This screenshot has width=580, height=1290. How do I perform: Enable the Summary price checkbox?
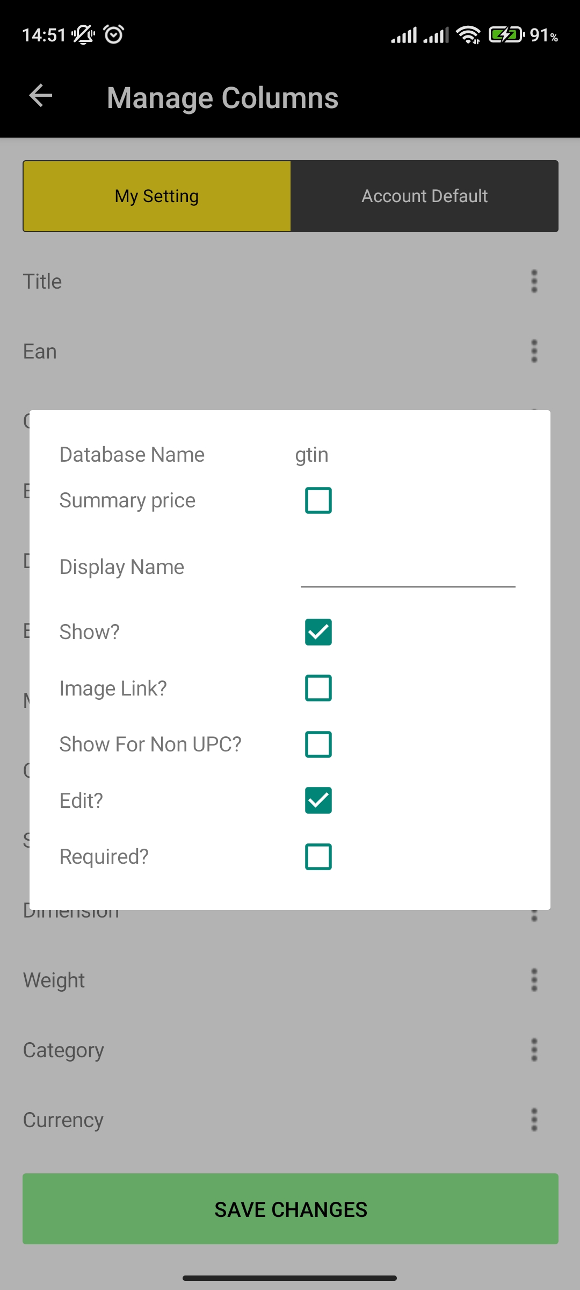tap(318, 500)
